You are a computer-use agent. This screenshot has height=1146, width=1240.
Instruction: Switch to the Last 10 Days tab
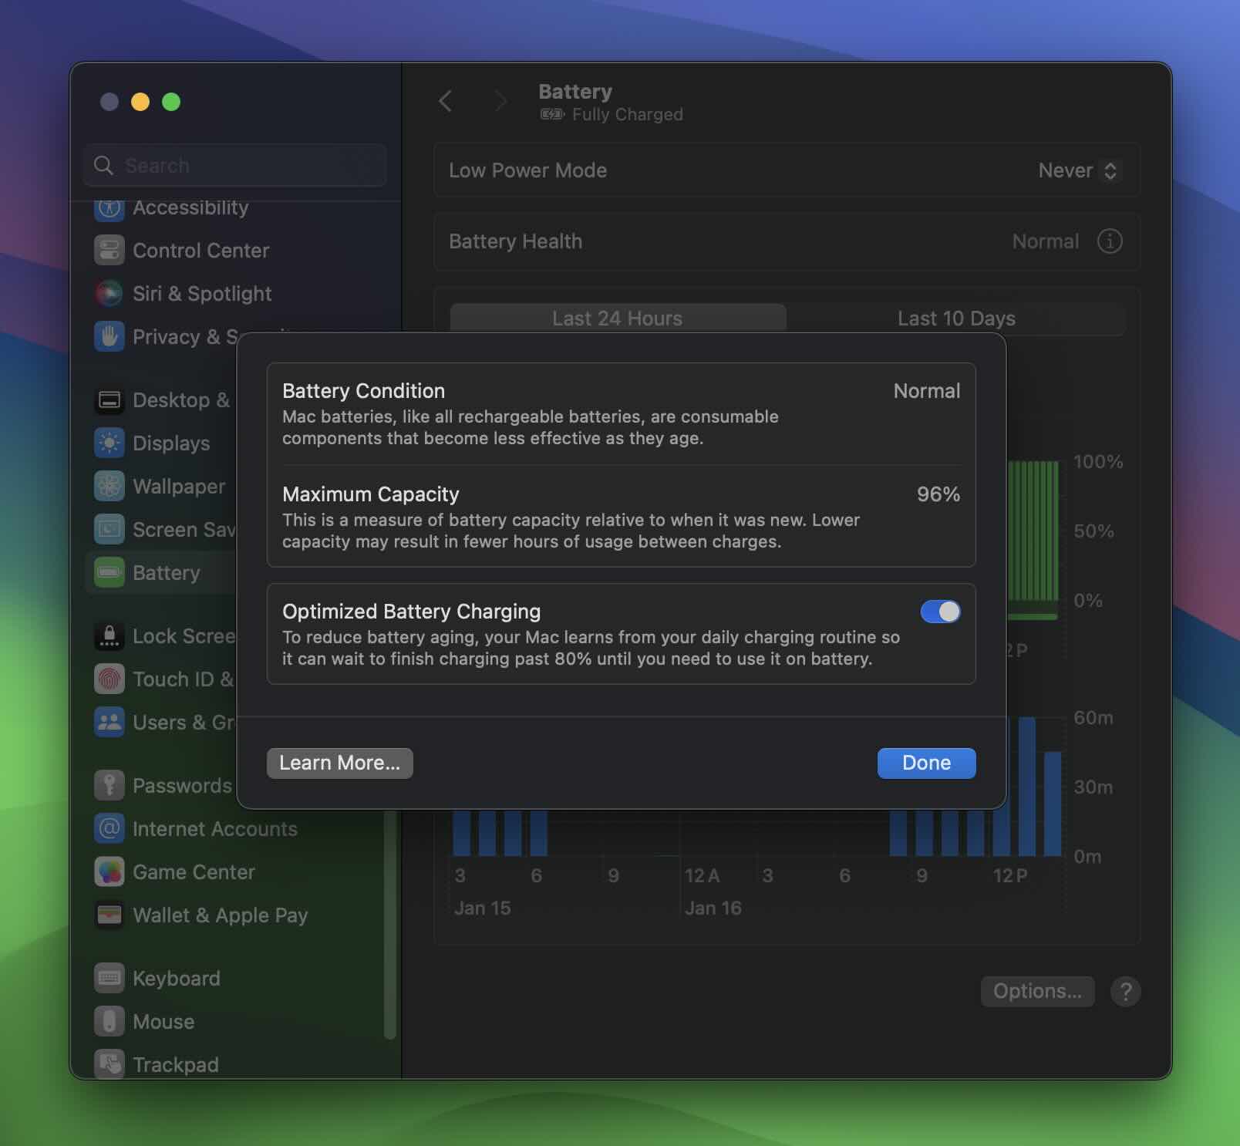pyautogui.click(x=956, y=318)
